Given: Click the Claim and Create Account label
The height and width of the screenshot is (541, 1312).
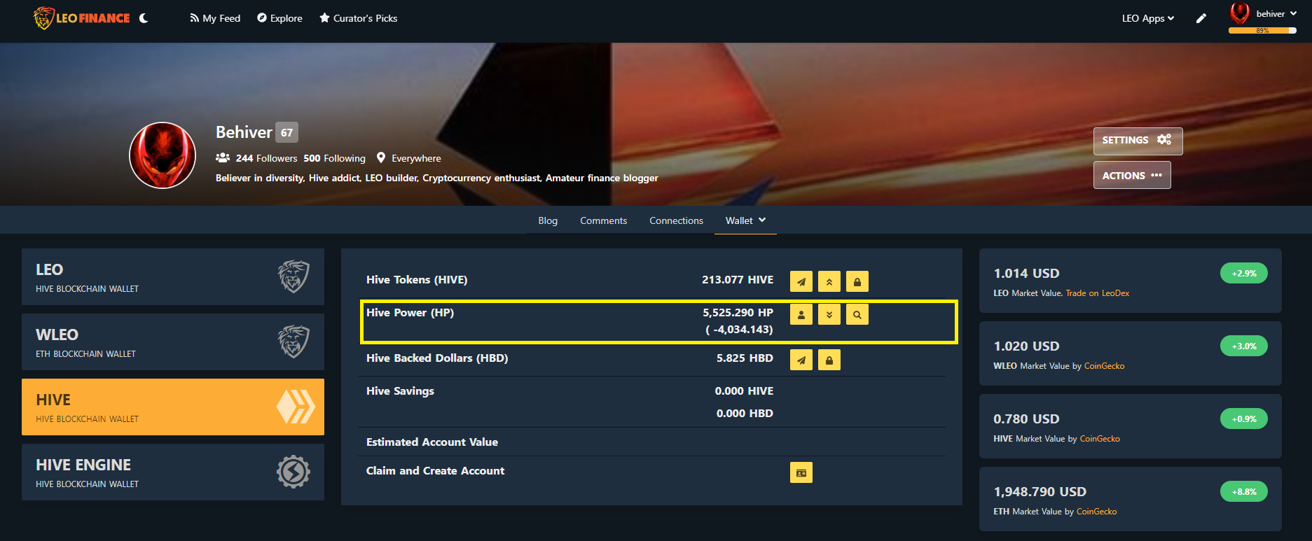Looking at the screenshot, I should (435, 471).
